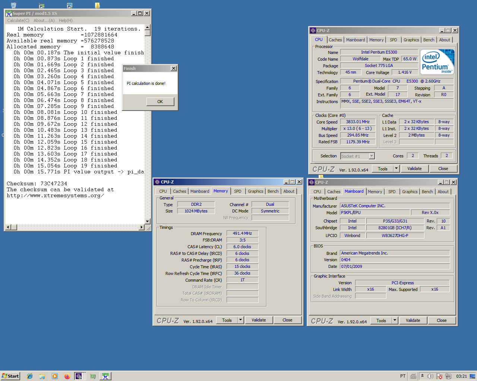477x381 pixels.
Task: Open Windows Media Player from the taskbar
Action: point(55,376)
